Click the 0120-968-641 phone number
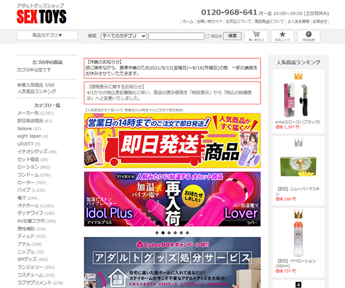 click(229, 12)
